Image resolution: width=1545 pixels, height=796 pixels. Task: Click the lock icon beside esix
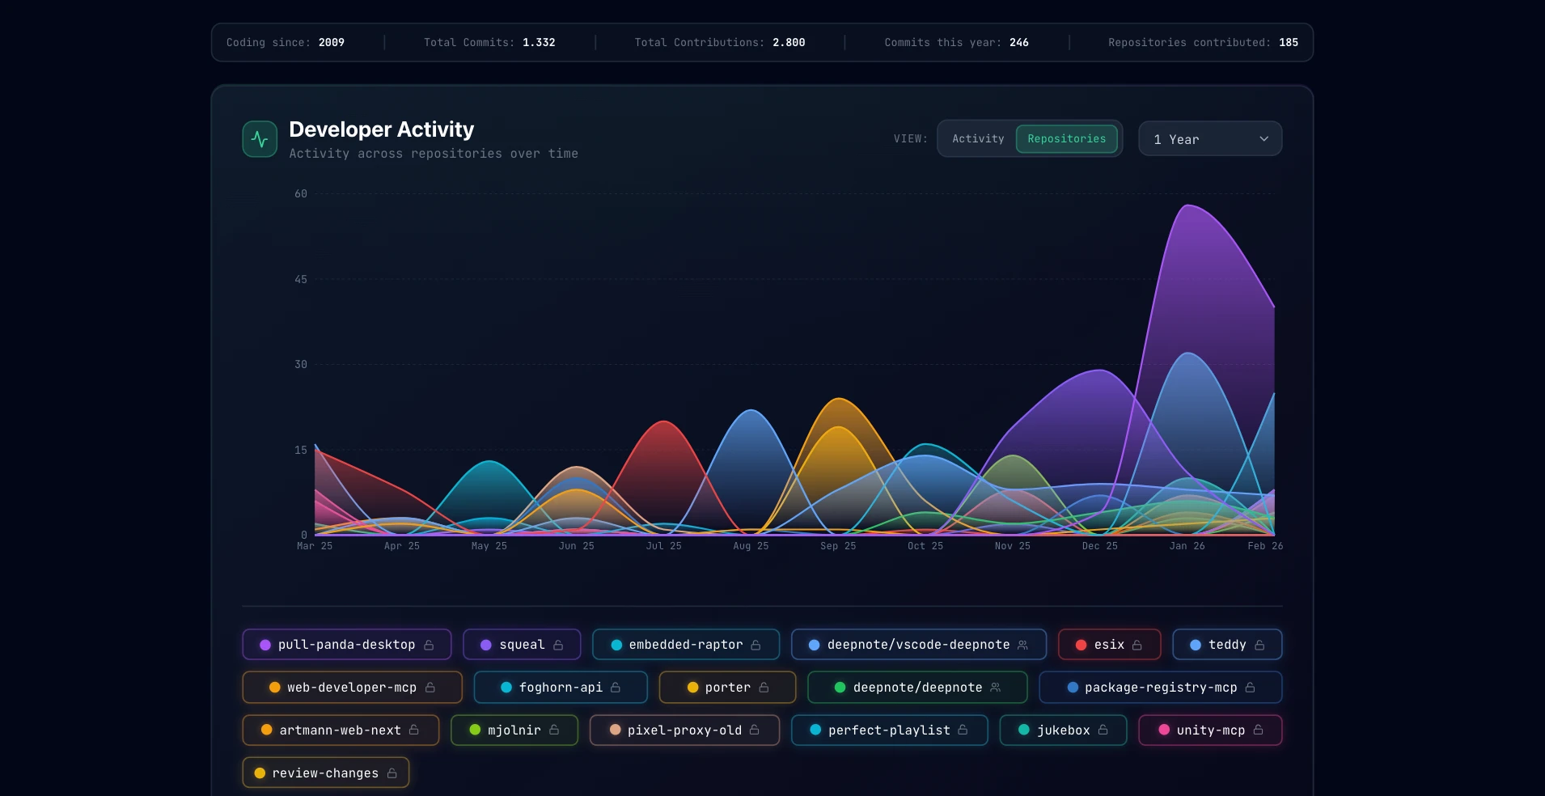tap(1137, 645)
